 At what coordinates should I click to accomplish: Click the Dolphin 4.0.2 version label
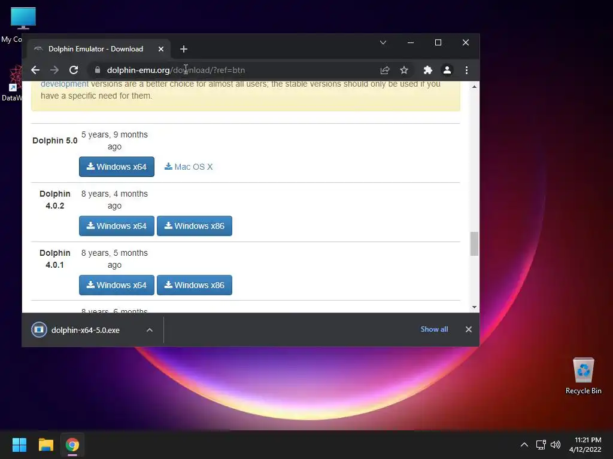click(x=54, y=200)
